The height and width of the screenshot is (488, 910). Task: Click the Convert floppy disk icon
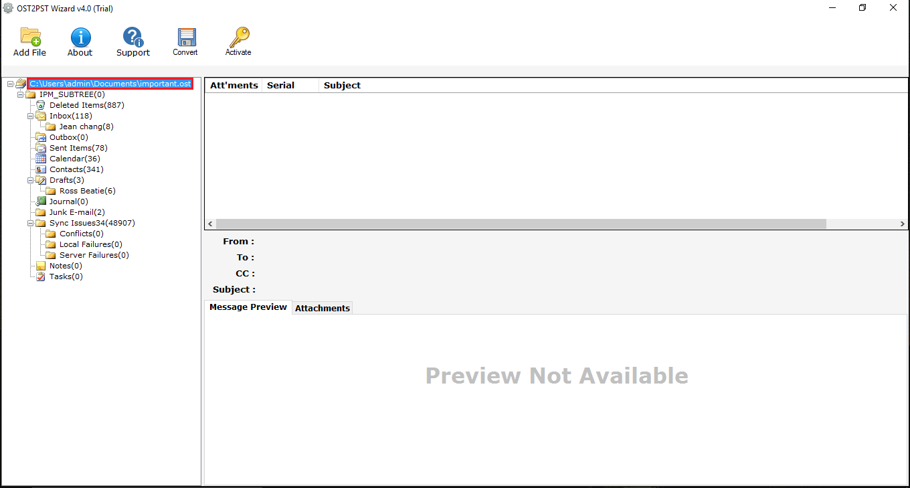pos(185,37)
